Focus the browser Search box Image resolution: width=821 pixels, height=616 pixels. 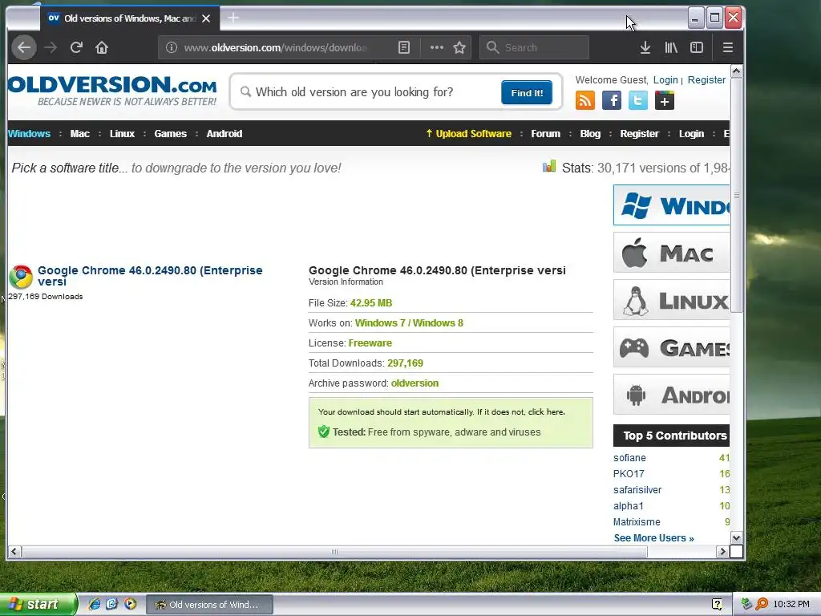pyautogui.click(x=535, y=47)
